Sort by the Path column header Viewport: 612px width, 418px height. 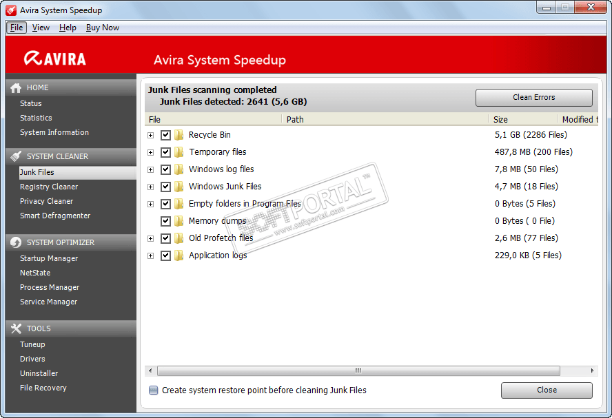[385, 119]
